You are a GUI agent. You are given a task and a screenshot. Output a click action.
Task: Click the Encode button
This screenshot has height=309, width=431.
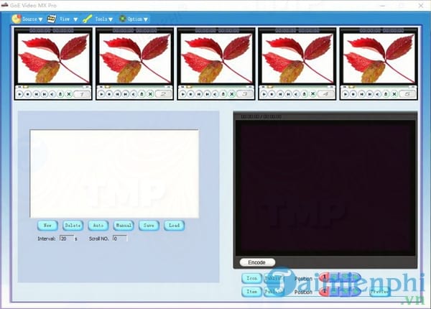coord(257,262)
